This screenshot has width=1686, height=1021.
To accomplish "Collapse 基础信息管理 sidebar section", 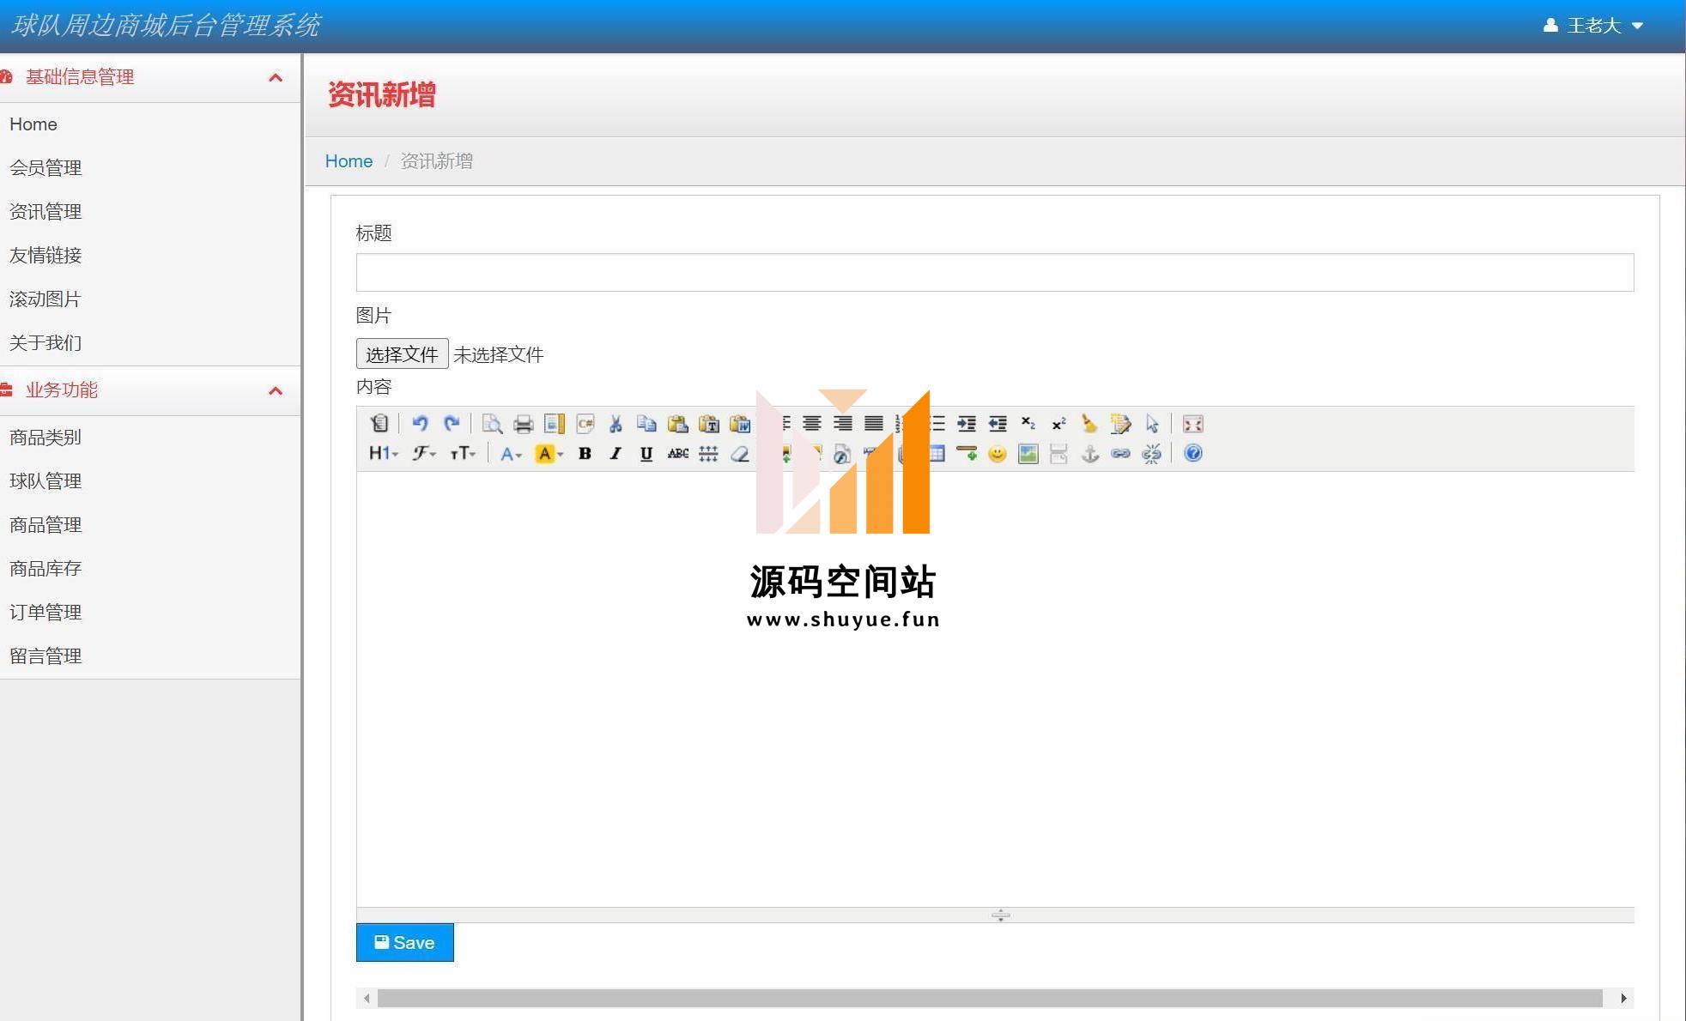I will (150, 77).
